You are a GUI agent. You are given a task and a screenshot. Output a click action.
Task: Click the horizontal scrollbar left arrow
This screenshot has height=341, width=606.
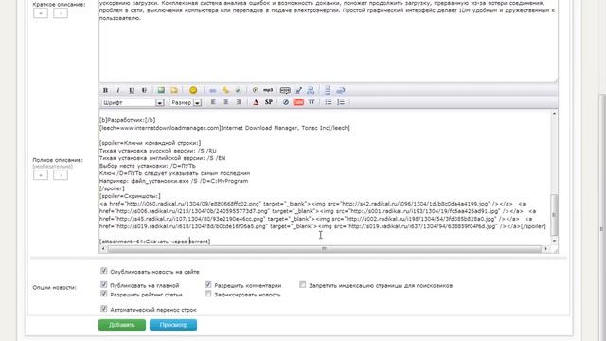(103, 248)
